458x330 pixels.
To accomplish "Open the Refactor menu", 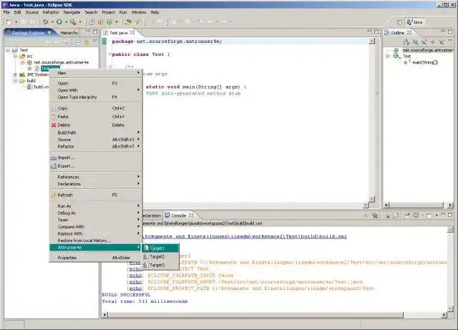I will coord(51,12).
